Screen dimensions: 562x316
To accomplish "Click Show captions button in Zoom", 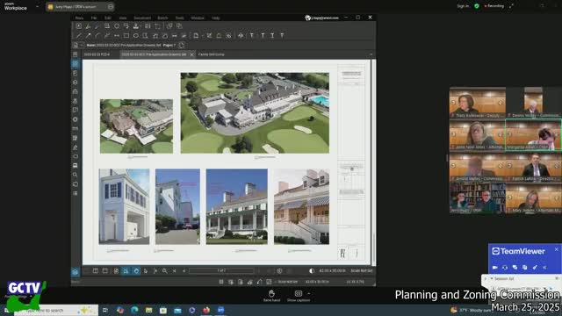I will [x=298, y=296].
